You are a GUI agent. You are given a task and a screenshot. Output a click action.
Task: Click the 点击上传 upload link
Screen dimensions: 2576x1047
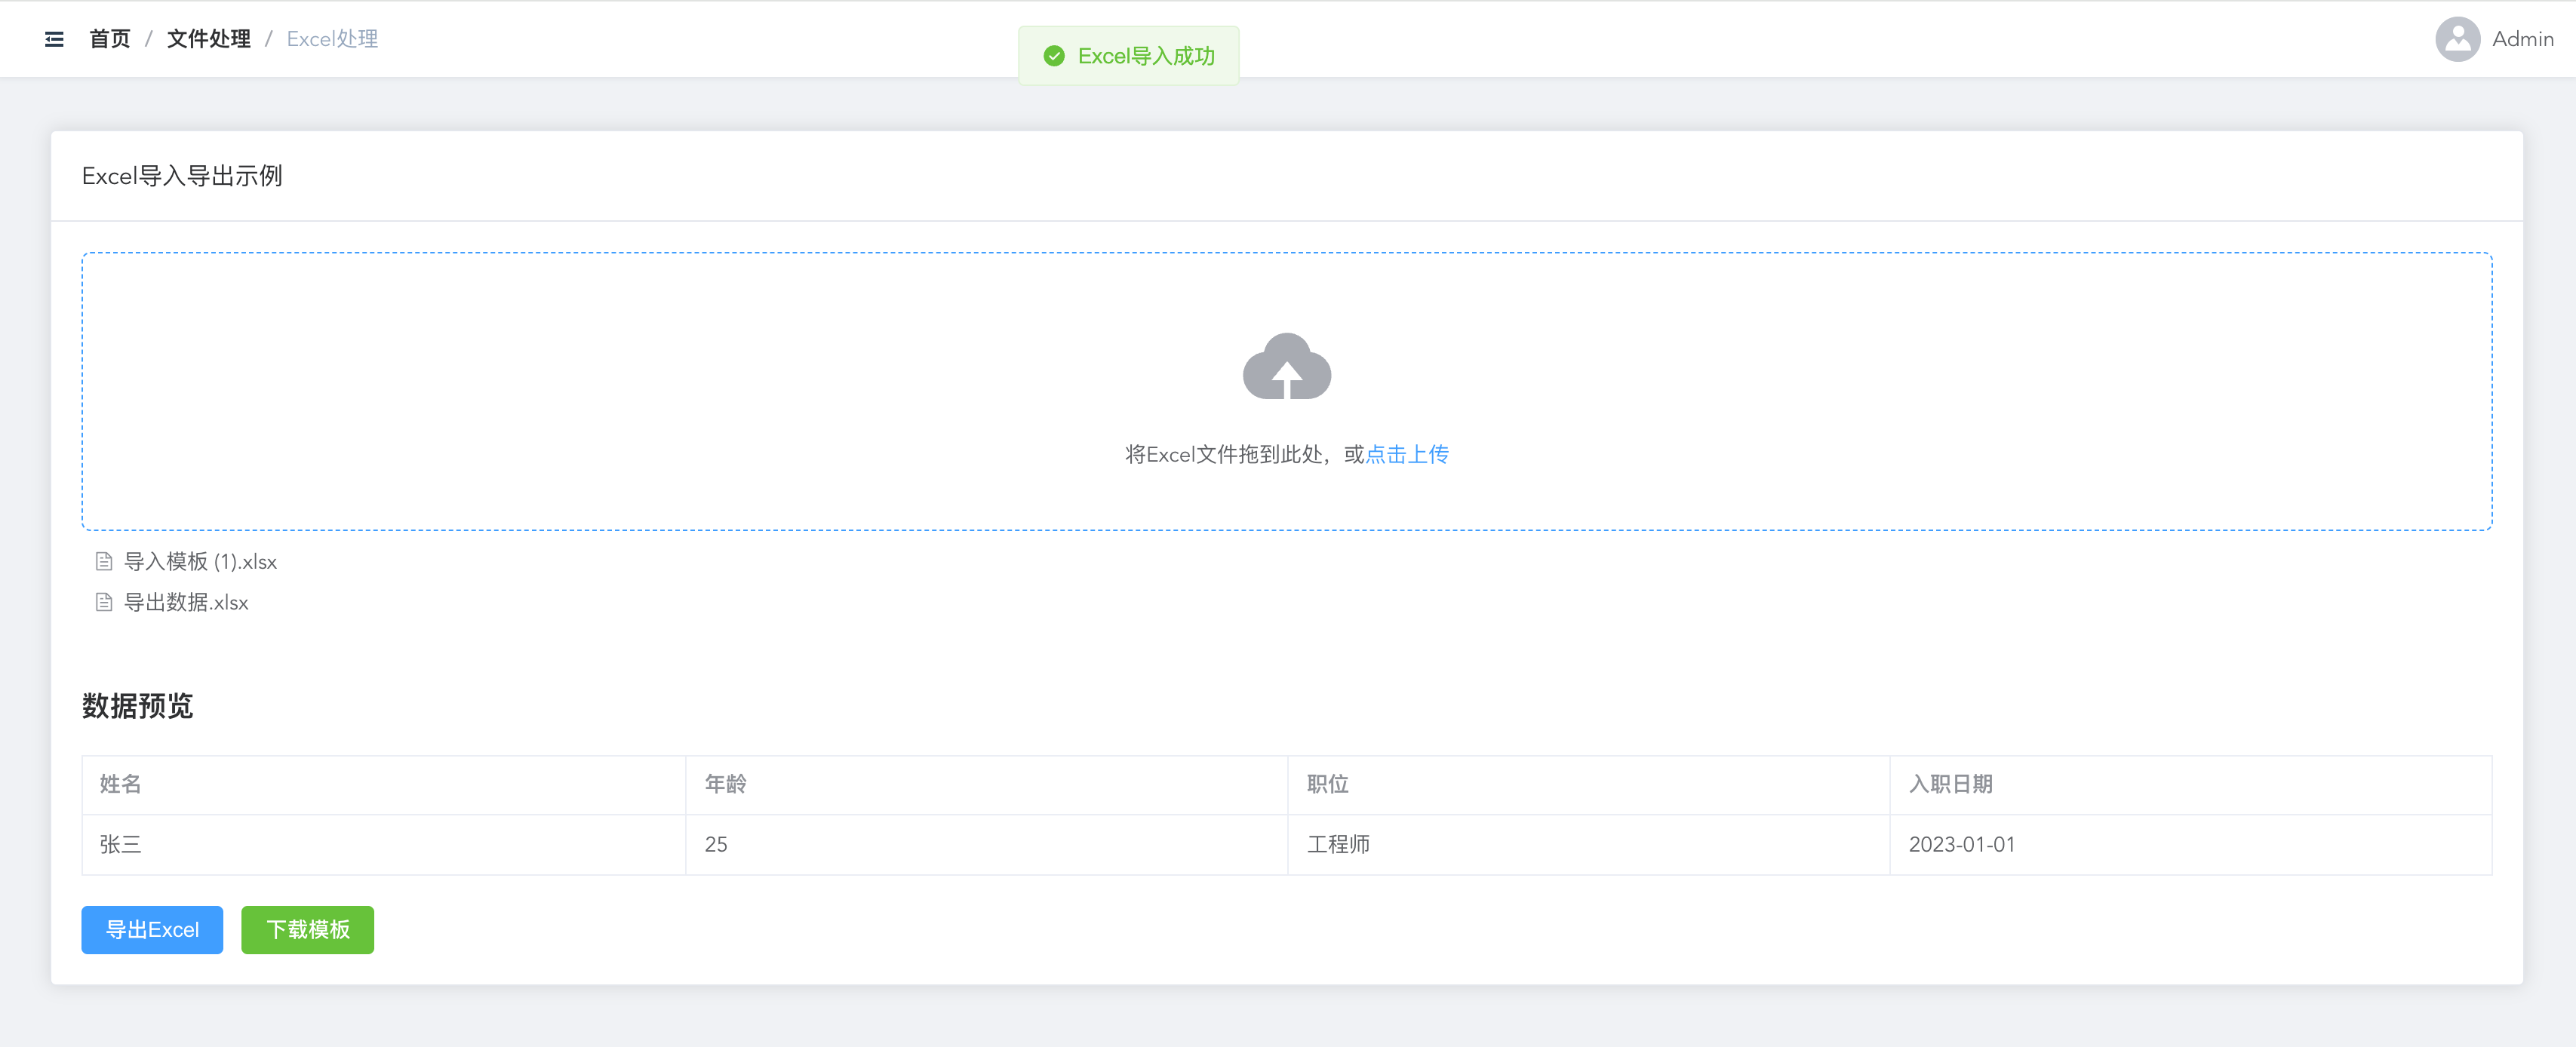1407,454
